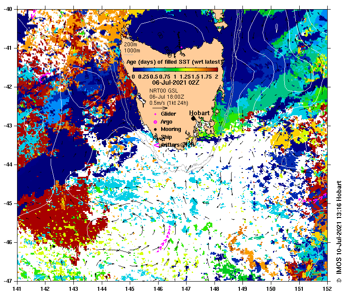Viewport: 346px width, 296px height.
Task: Click the magenta glider marker off the north coast
Action: tap(181, 47)
